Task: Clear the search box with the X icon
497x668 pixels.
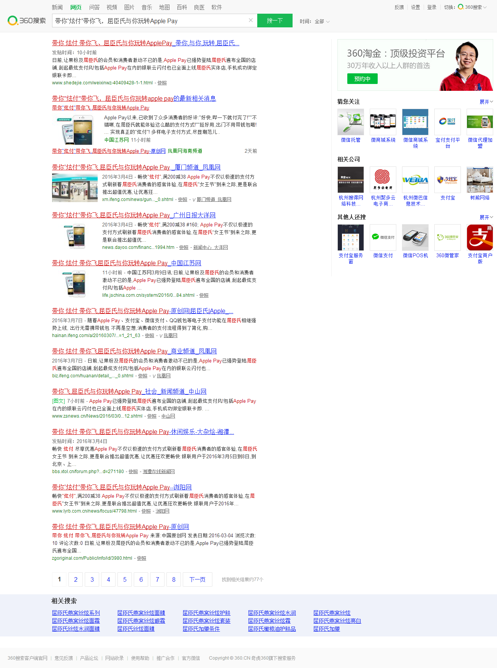Action: 251,20
